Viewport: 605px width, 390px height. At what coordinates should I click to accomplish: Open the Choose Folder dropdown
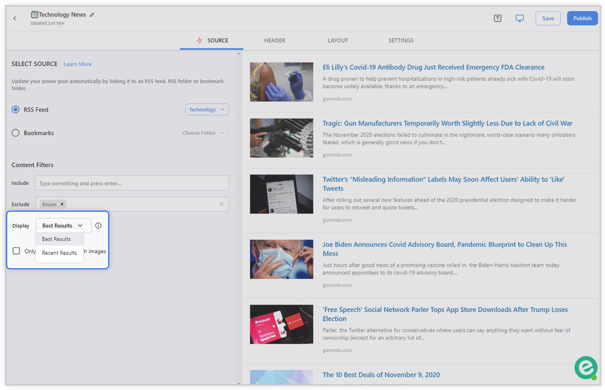[204, 133]
